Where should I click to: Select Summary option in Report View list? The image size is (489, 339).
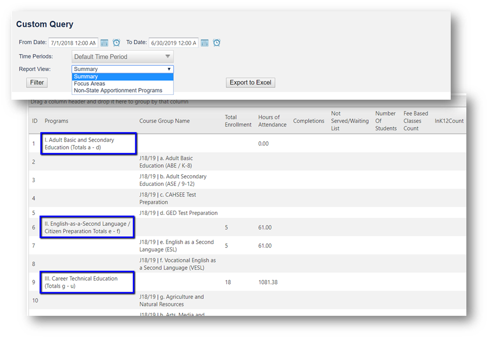pos(86,77)
